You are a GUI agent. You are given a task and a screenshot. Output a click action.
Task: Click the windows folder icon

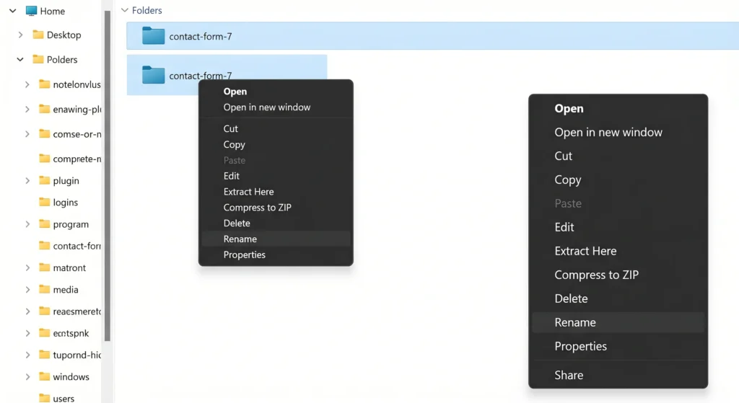point(44,376)
